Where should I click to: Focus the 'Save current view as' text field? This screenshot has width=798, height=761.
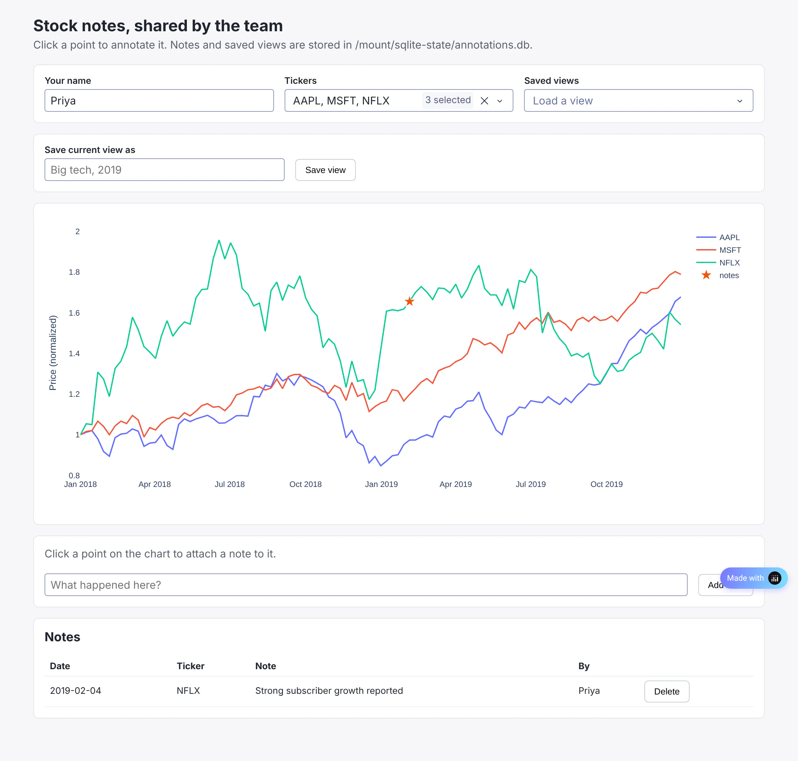tap(164, 170)
